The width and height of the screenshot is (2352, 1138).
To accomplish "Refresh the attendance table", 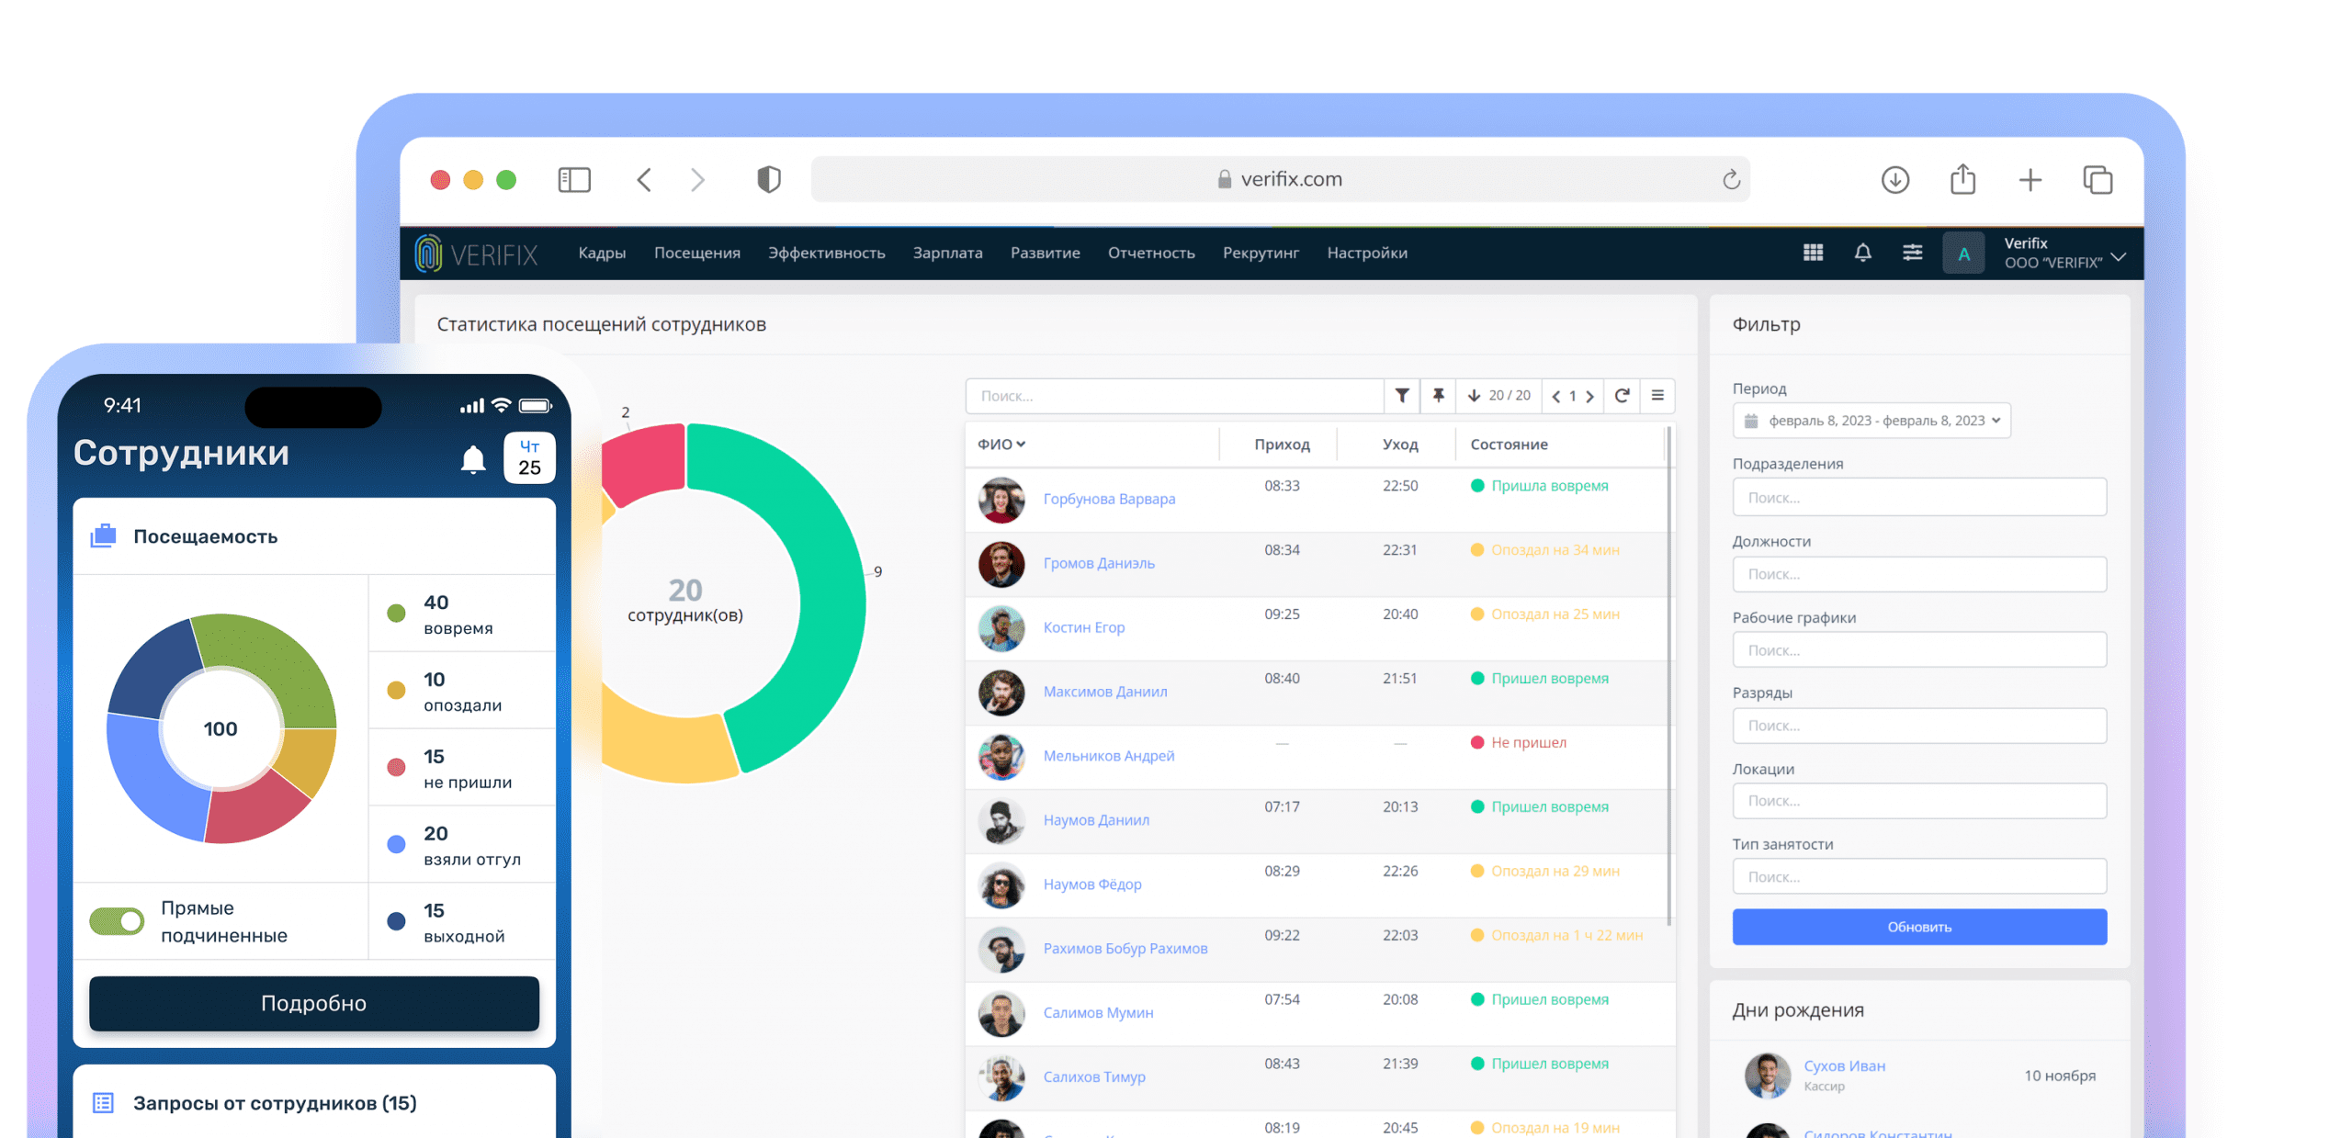I will click(x=1622, y=396).
